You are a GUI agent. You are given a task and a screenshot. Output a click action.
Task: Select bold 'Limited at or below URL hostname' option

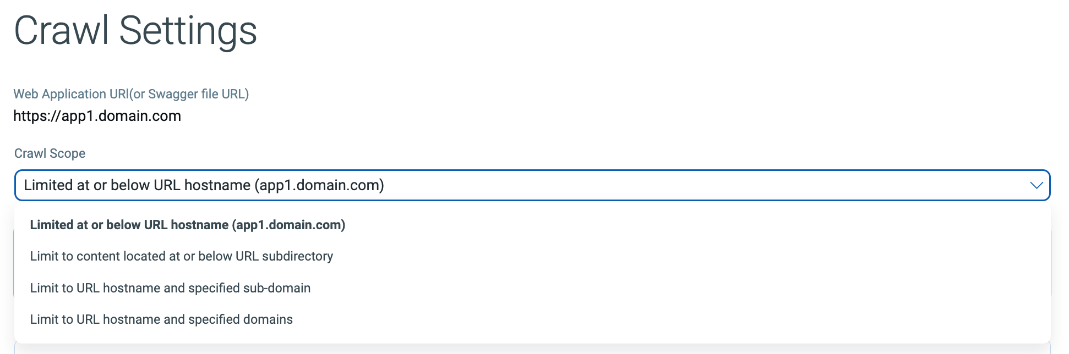point(187,225)
